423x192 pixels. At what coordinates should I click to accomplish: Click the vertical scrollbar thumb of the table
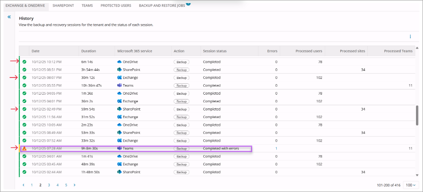point(416,116)
